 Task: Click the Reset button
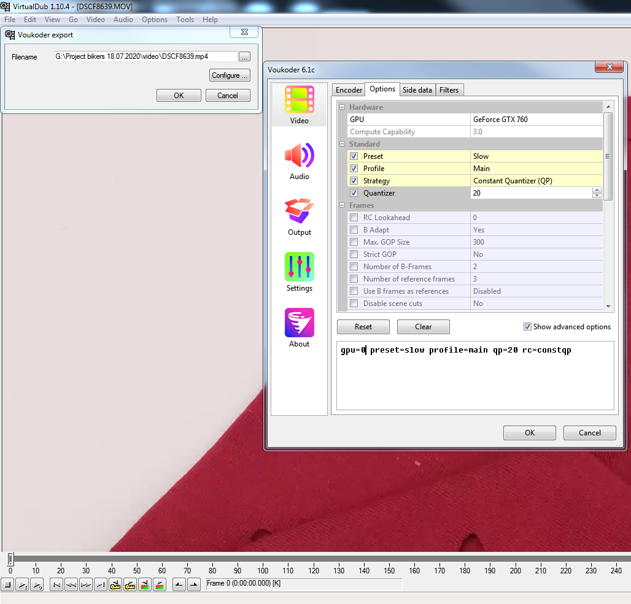(x=363, y=327)
